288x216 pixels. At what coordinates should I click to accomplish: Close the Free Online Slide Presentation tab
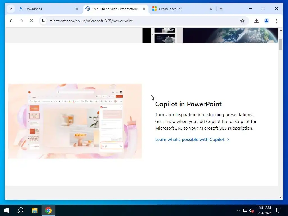click(x=144, y=9)
